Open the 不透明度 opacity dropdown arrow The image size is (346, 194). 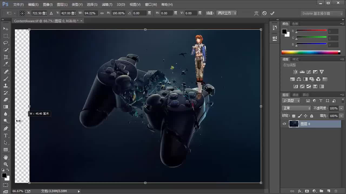click(341, 108)
